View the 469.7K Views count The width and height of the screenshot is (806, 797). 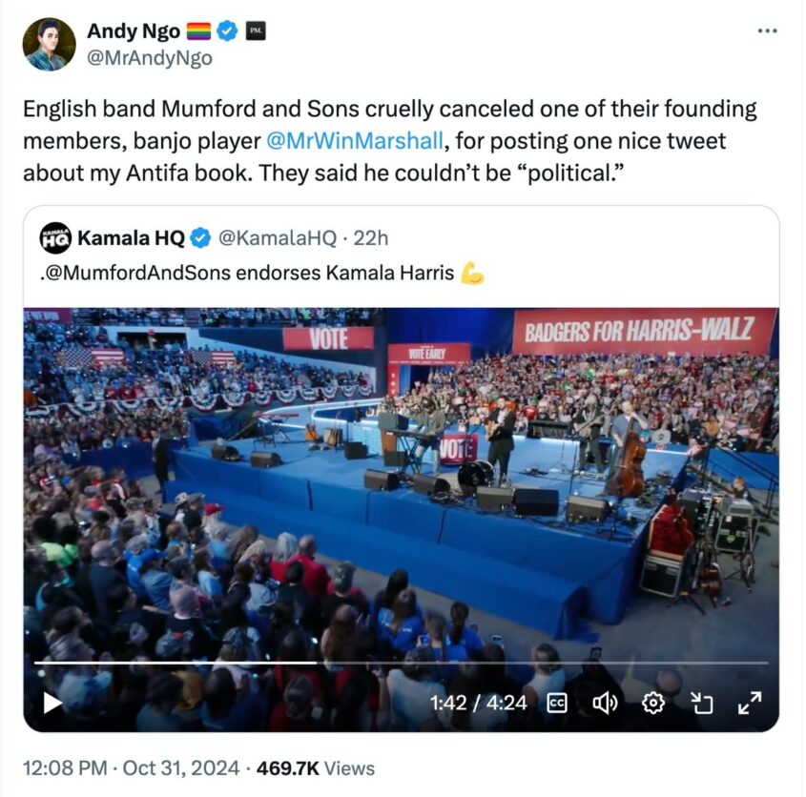[316, 768]
